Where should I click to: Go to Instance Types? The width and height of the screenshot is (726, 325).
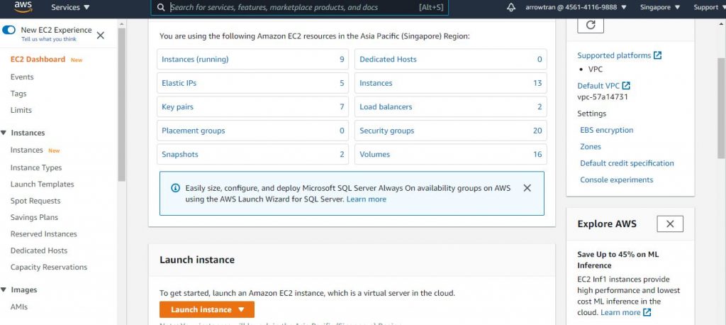coord(35,168)
